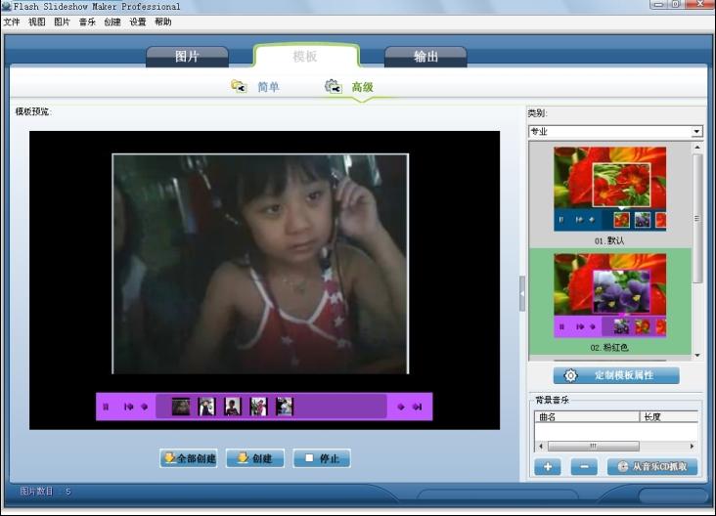The width and height of the screenshot is (716, 516).
Task: Remove background music with minus button
Action: (584, 467)
